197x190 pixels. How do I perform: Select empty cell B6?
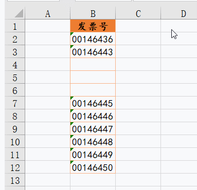click(93, 90)
